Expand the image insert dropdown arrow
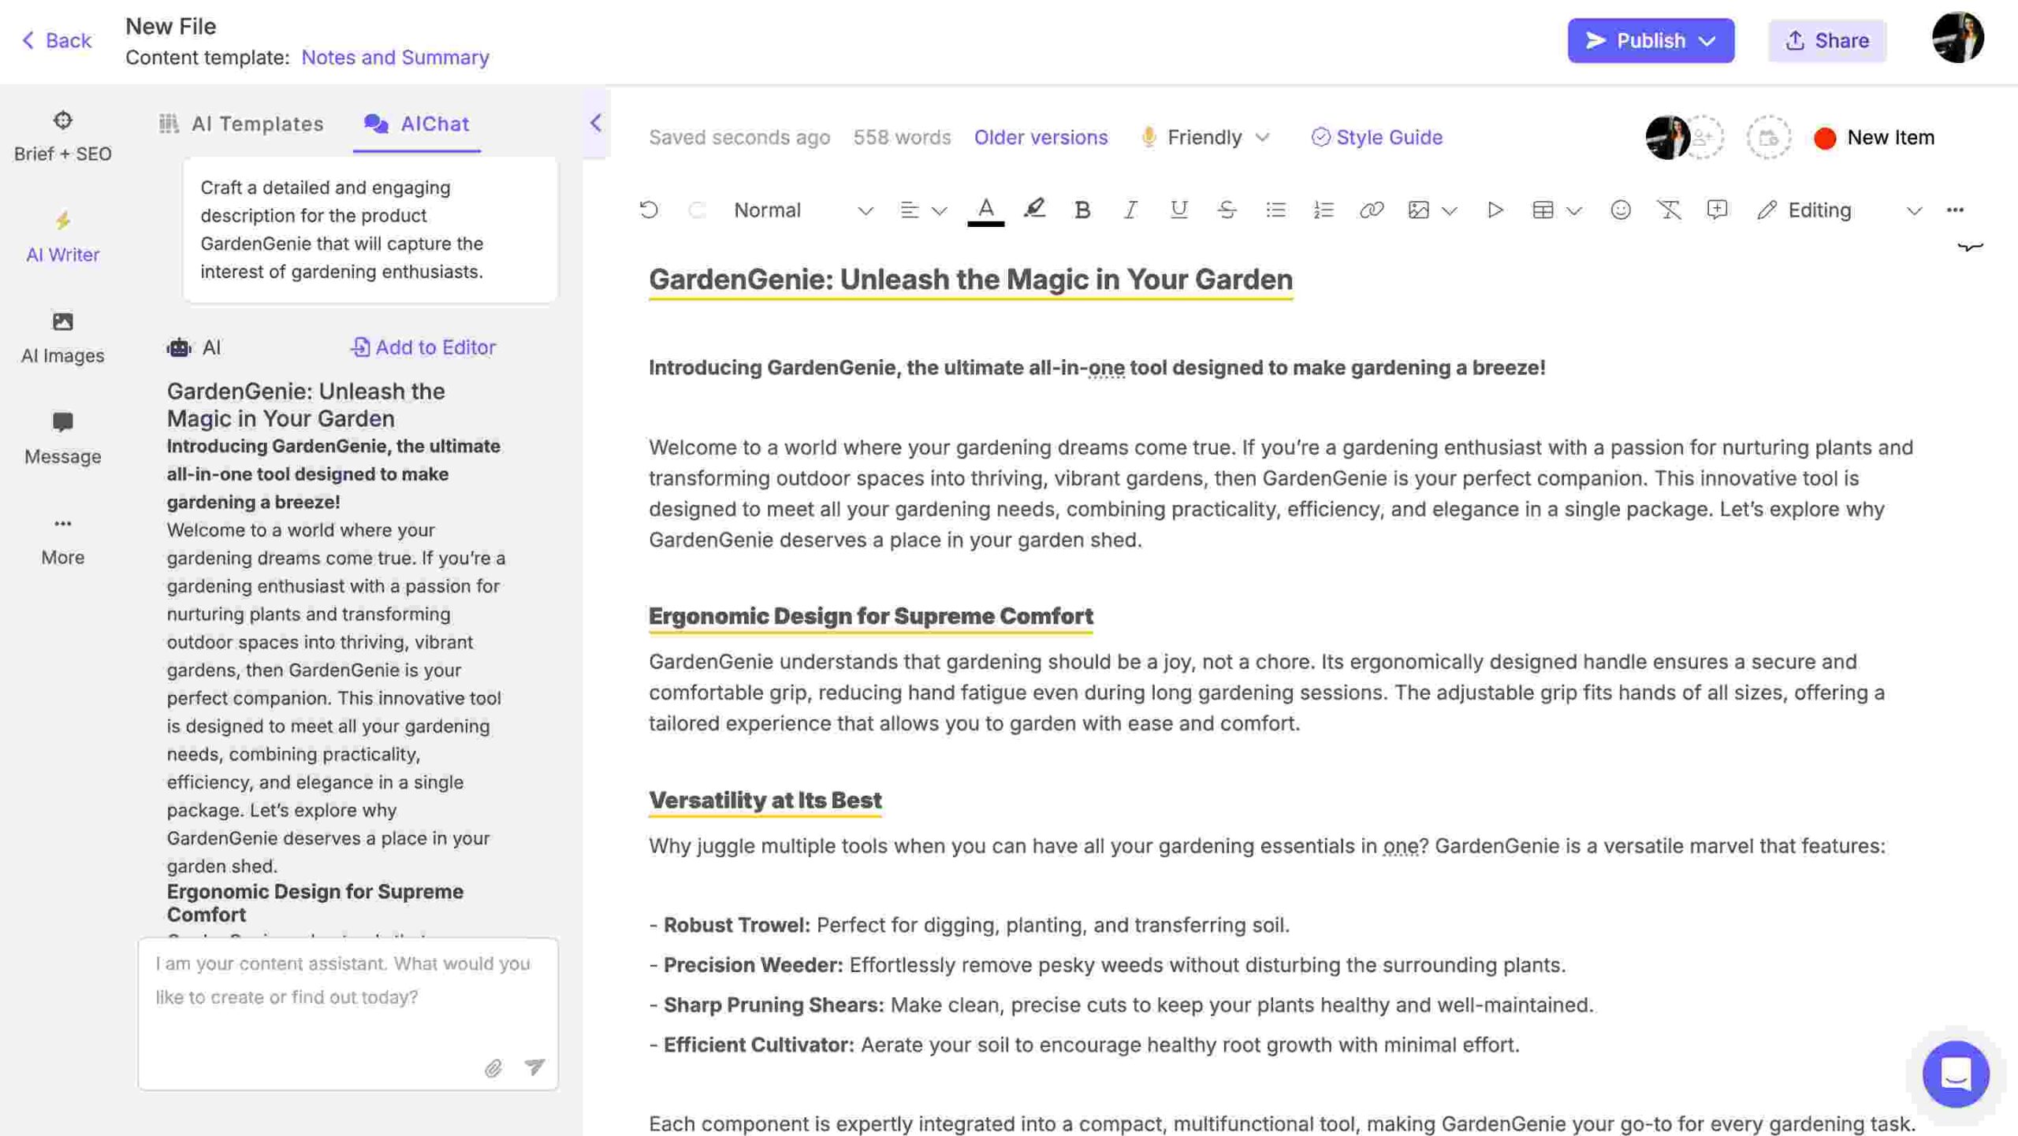 point(1450,210)
